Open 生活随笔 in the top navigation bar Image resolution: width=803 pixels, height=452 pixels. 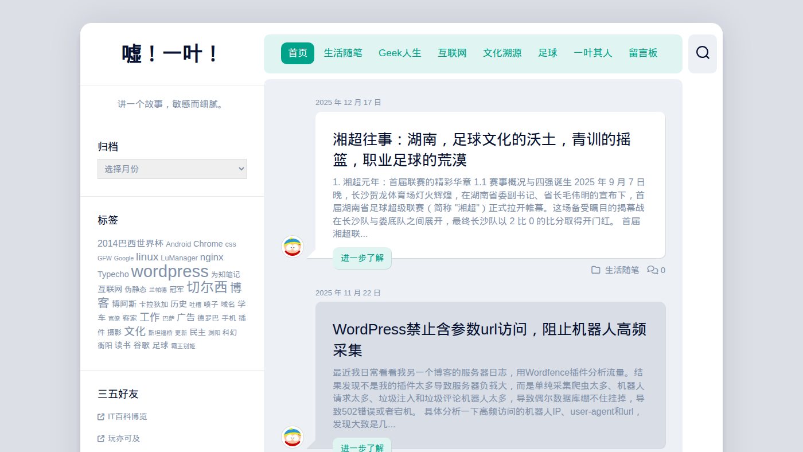point(343,53)
